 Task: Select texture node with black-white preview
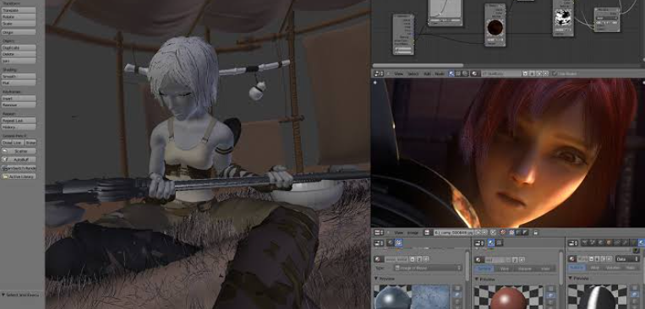coord(563,19)
